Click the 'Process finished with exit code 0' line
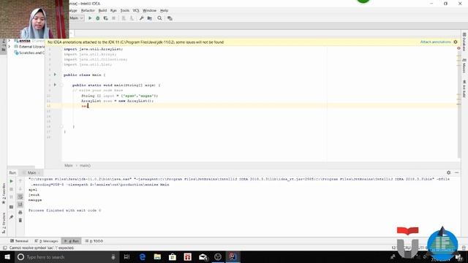Screen dimensions: 468x263 (65, 210)
